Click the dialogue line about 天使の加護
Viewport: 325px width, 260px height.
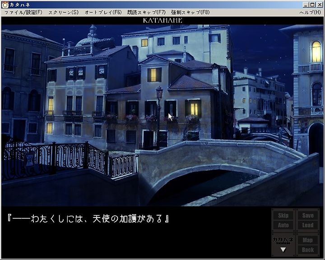(x=88, y=219)
